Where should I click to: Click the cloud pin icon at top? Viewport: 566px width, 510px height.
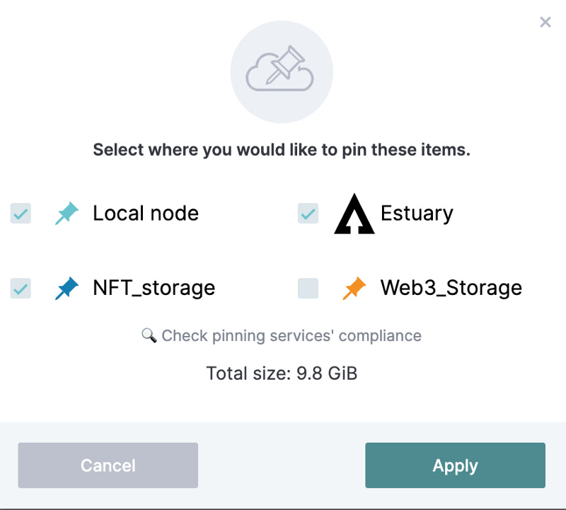tap(282, 71)
